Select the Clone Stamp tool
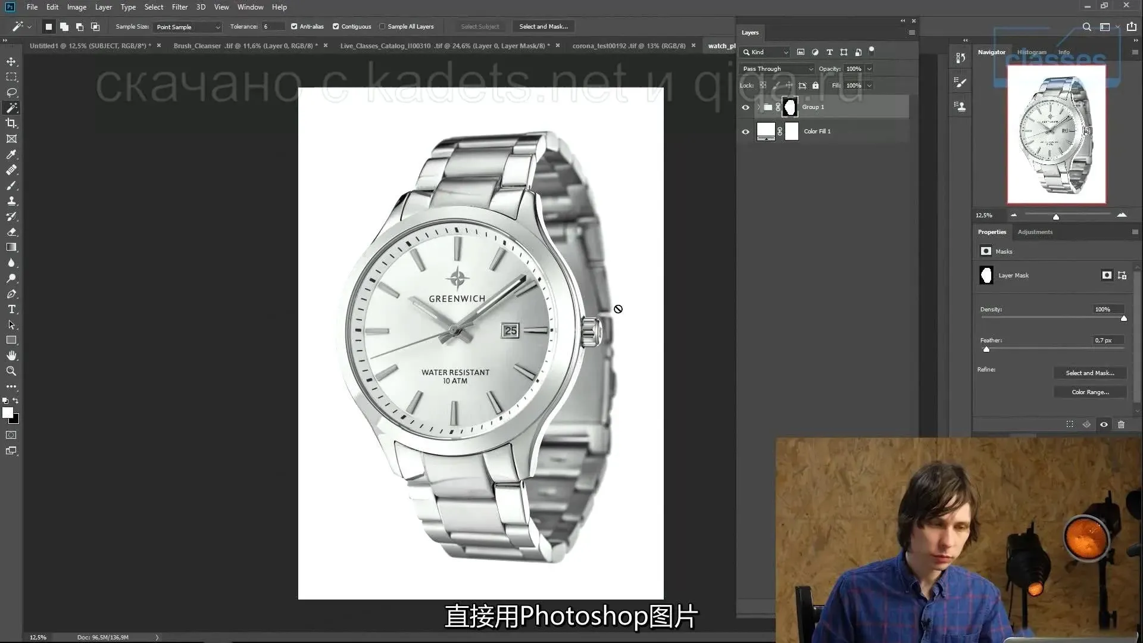The height and width of the screenshot is (643, 1143). pyautogui.click(x=11, y=201)
